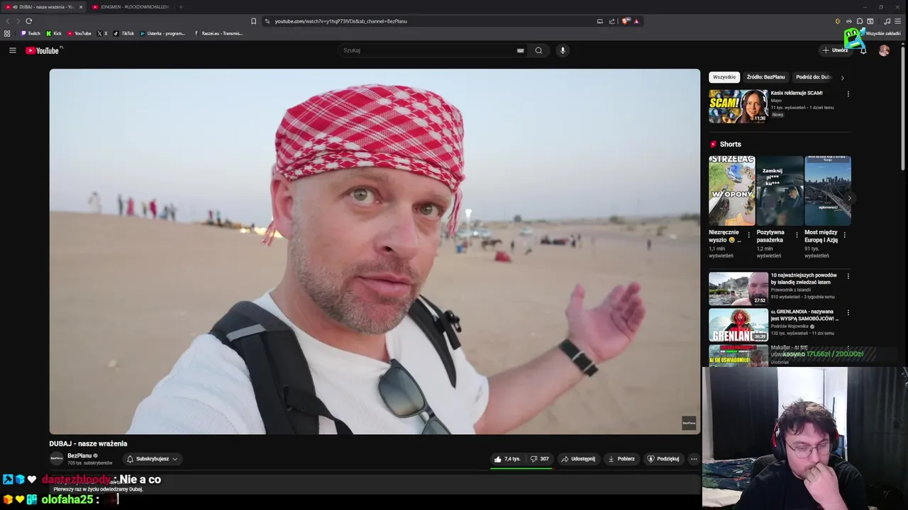Close the DUBAJ browser tab
The width and height of the screenshot is (908, 510).
tap(80, 7)
